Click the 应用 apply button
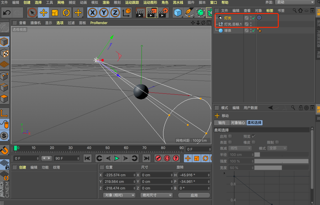The width and height of the screenshot is (320, 205). [x=194, y=195]
